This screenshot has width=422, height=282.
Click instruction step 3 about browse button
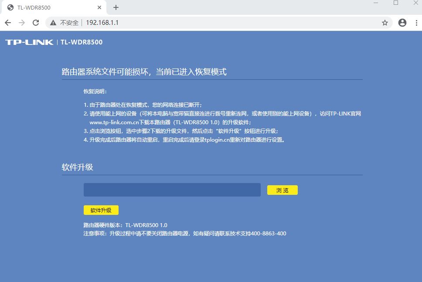click(181, 131)
